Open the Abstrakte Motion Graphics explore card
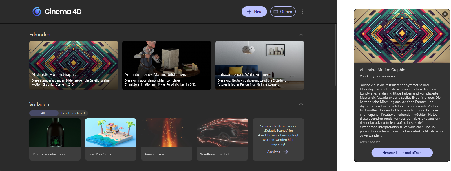 coord(74,65)
